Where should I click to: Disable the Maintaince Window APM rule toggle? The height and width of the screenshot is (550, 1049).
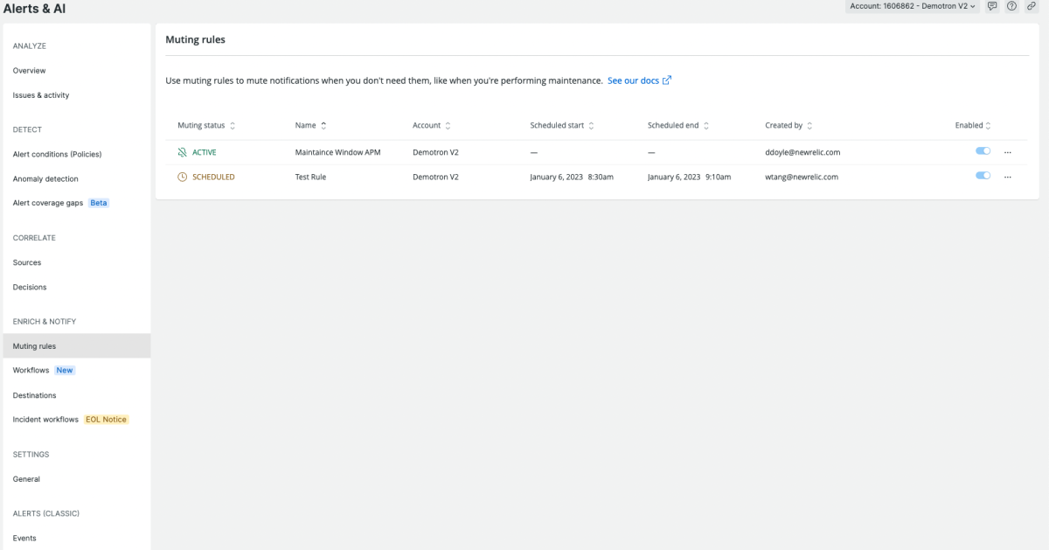983,151
